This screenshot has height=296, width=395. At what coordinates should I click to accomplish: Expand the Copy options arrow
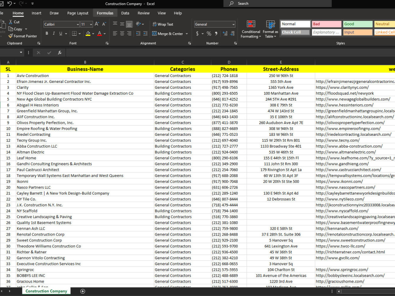(x=26, y=29)
